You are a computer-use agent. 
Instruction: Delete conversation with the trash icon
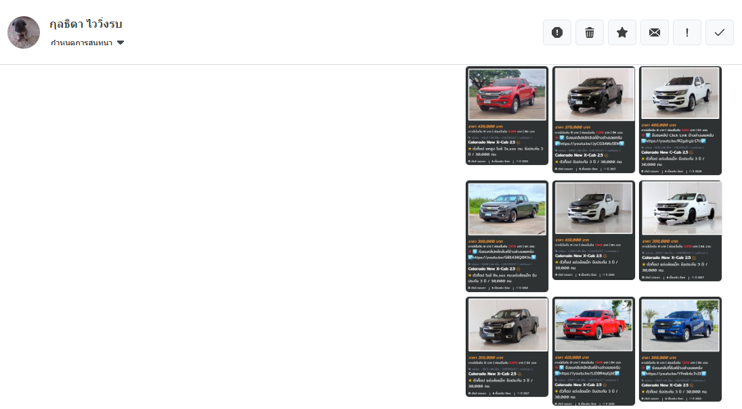coord(590,32)
